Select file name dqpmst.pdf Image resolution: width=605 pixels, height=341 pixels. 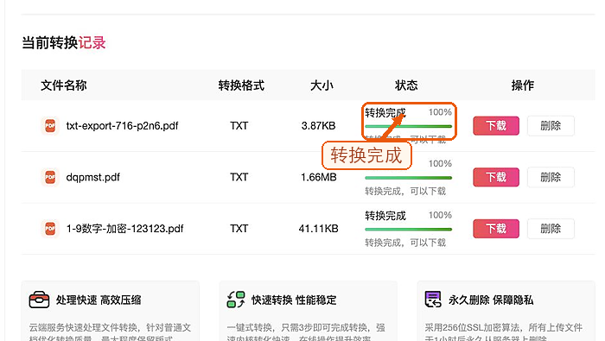[93, 177]
